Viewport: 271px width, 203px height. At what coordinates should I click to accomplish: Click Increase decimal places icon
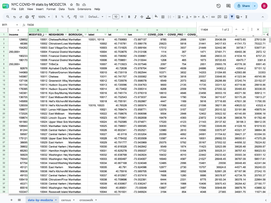tap(75, 17)
